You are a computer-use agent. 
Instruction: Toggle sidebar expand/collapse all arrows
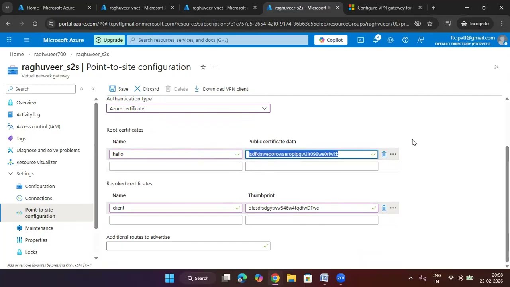[81, 89]
